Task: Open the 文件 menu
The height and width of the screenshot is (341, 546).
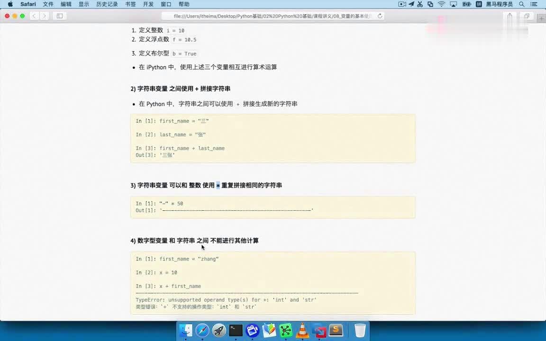Action: [48, 4]
